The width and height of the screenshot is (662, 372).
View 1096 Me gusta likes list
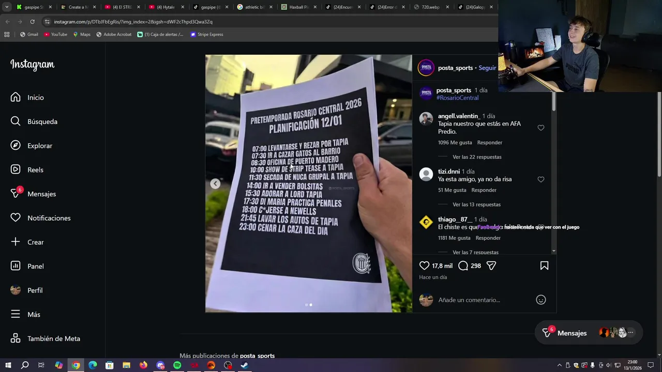455,143
